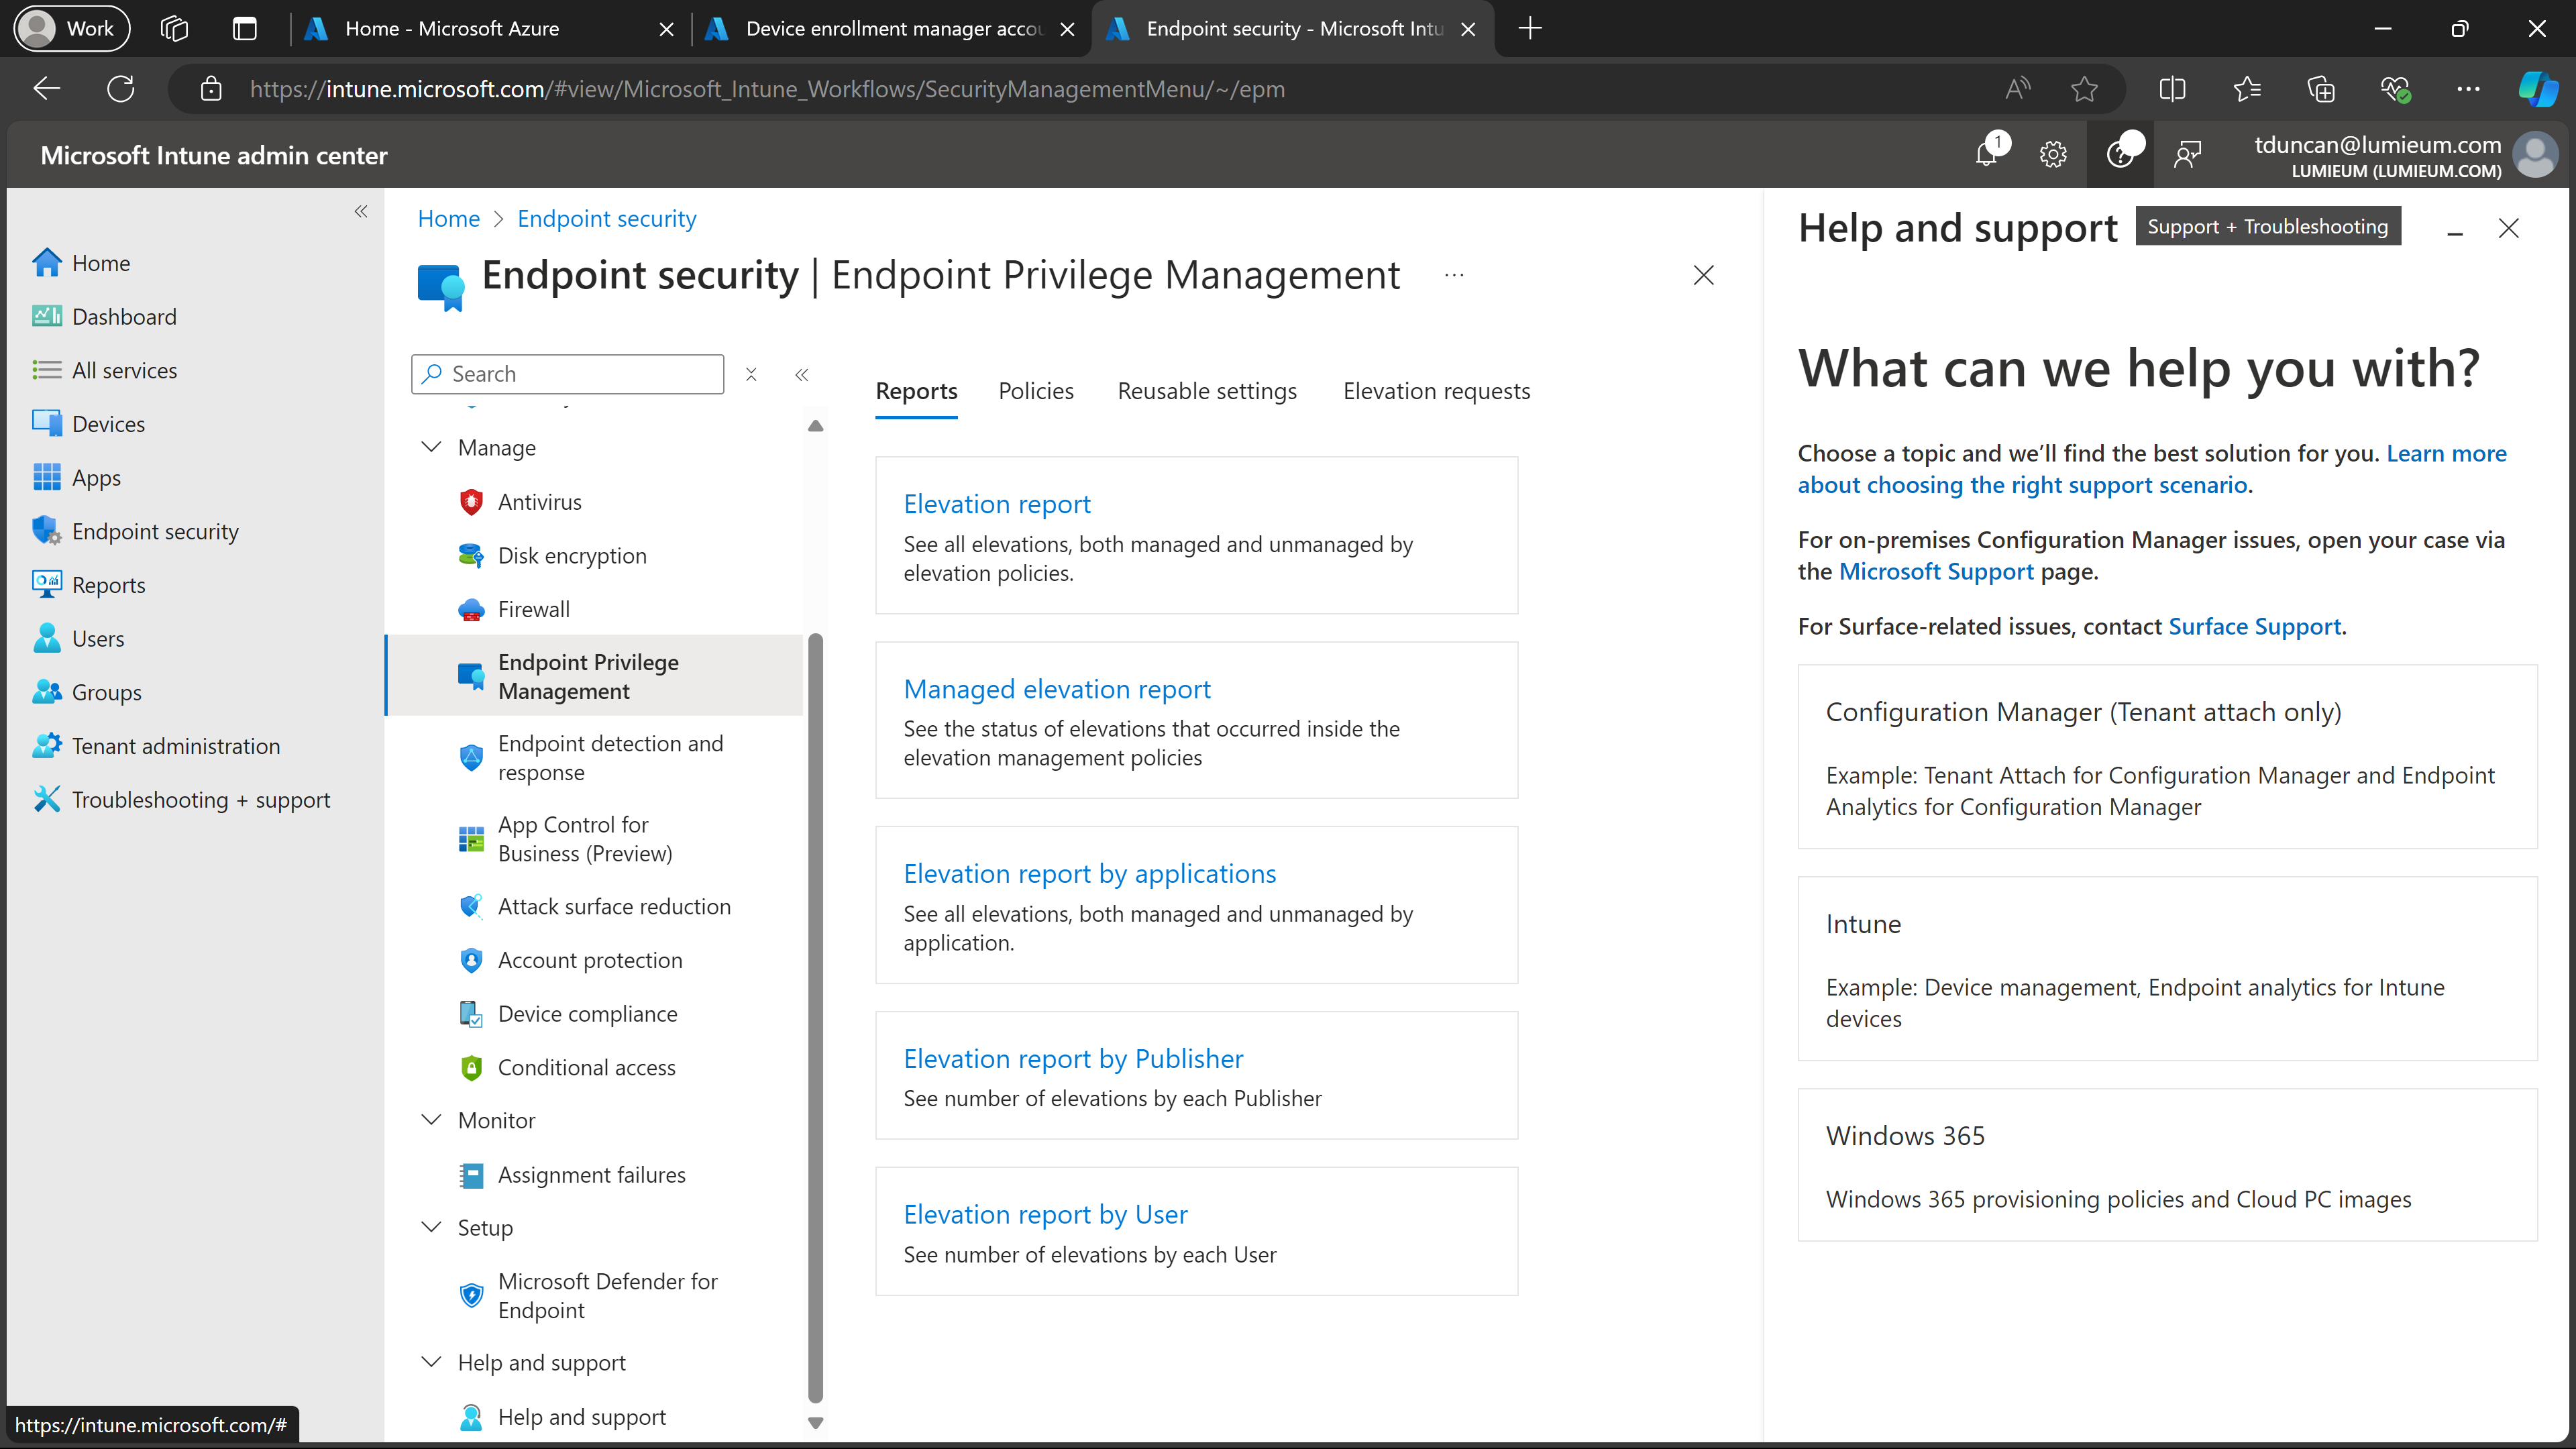2576x1449 pixels.
Task: Collapse the main left navigation pane
Action: click(361, 211)
